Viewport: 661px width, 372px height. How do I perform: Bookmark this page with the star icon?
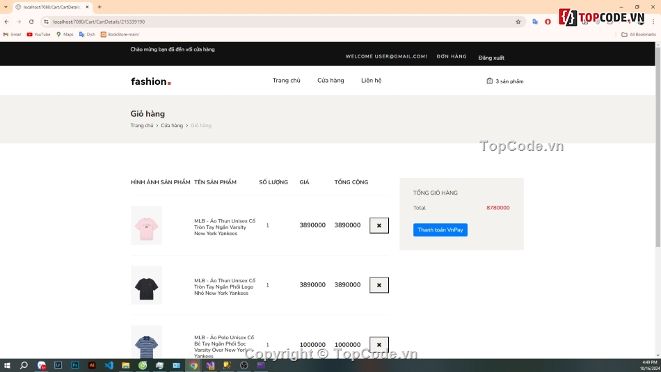518,22
